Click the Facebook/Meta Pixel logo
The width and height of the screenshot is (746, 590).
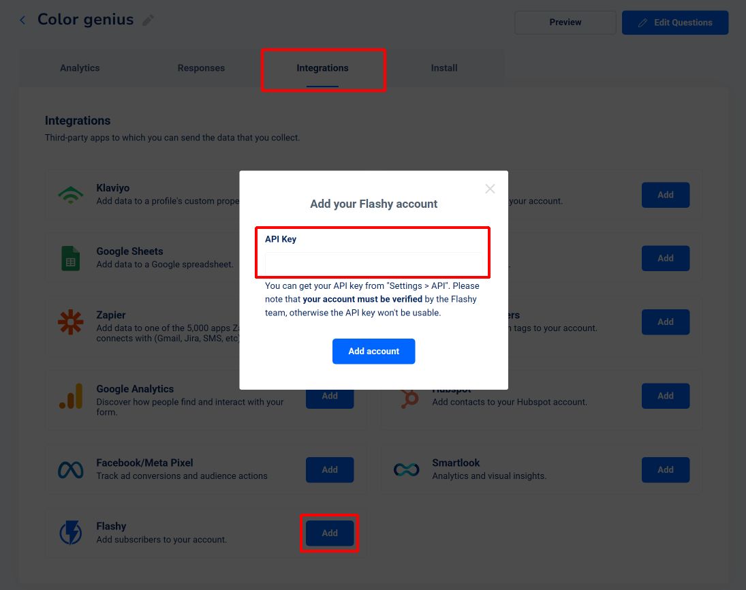70,470
